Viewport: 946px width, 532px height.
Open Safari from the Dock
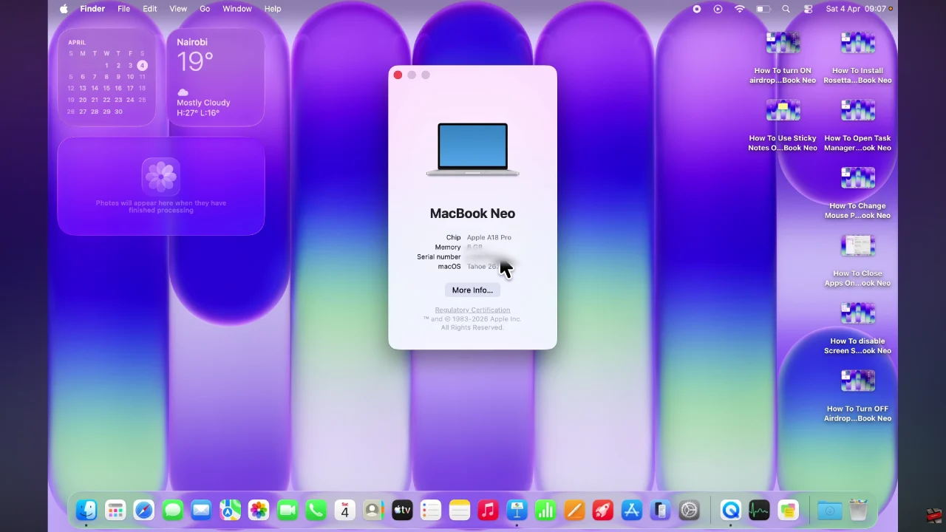144,510
